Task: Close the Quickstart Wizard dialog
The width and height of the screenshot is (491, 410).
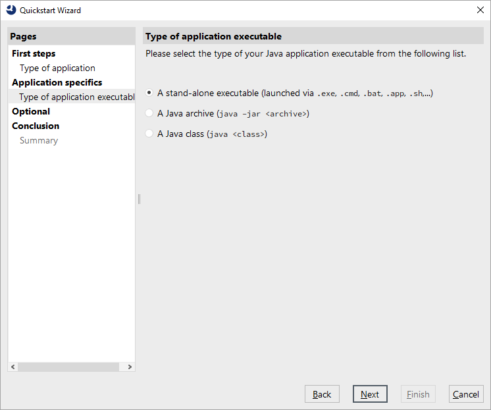Action: [480, 10]
